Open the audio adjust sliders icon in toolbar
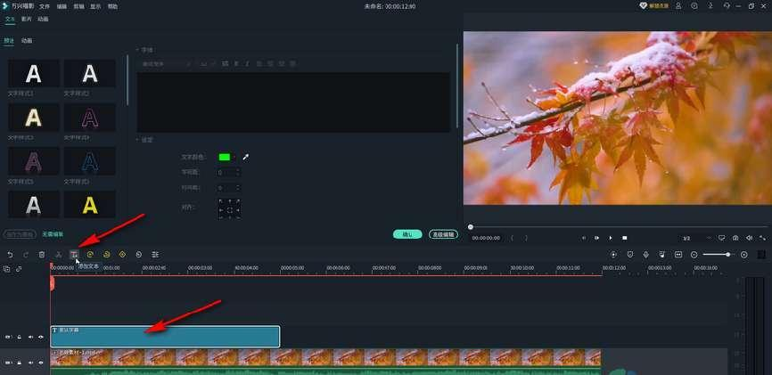772x375 pixels. [x=155, y=255]
